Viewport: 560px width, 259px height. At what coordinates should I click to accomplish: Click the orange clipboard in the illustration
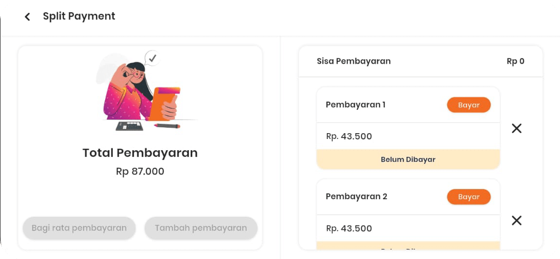point(163,102)
